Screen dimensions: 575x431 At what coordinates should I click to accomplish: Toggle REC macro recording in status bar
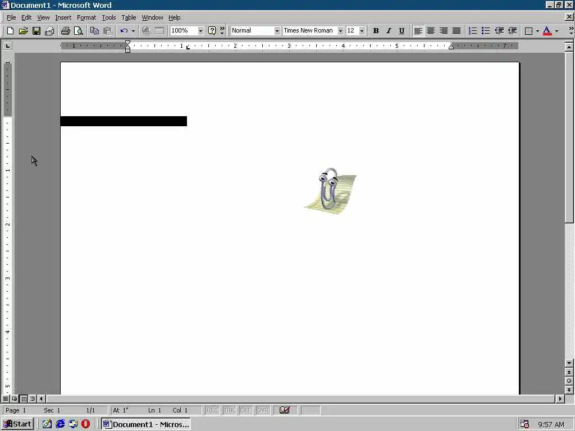coord(212,410)
